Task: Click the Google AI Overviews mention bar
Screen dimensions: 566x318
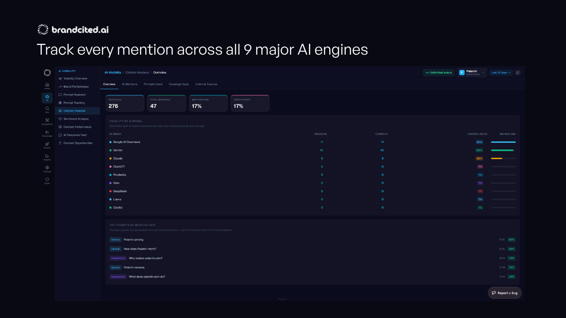Action: 503,142
